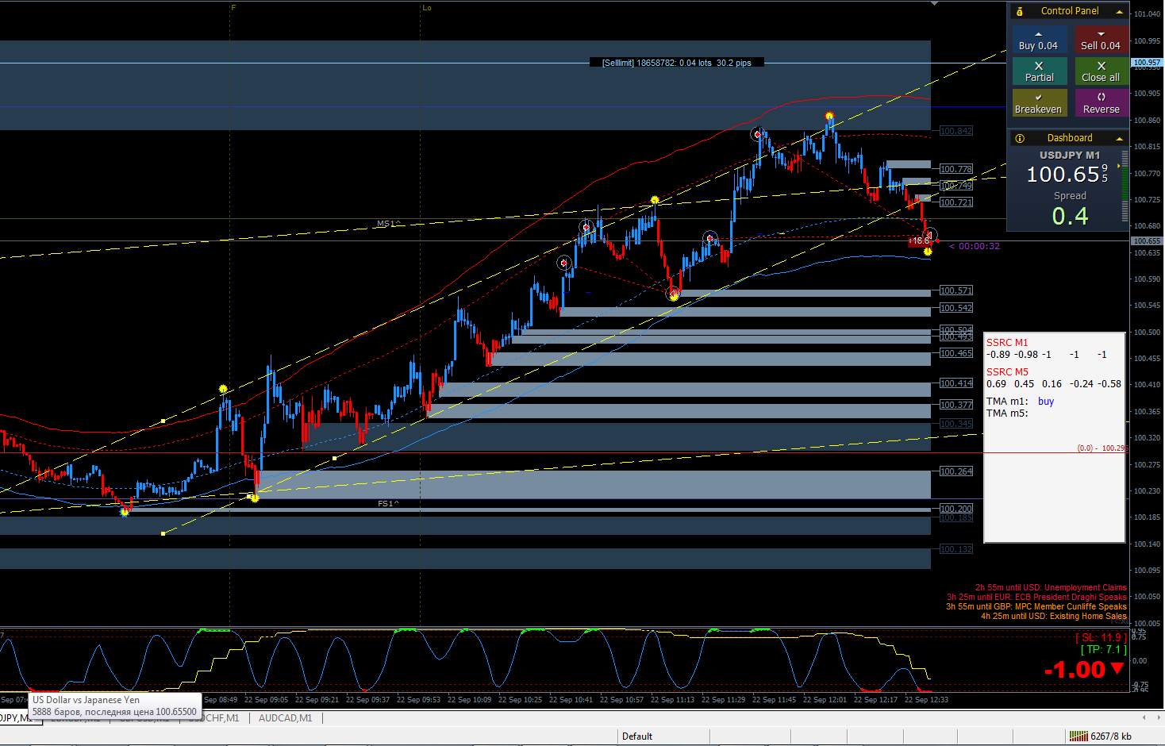Click the white-circled yellow star at the 100.571 low
Image resolution: width=1165 pixels, height=746 pixels.
pyautogui.click(x=674, y=294)
